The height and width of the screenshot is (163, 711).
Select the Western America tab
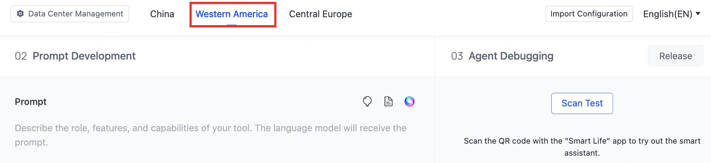[x=232, y=14]
